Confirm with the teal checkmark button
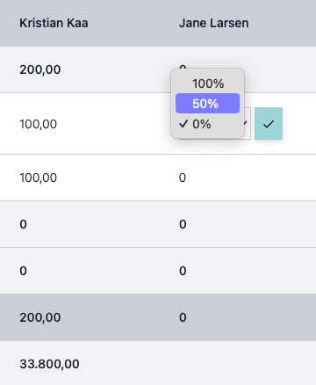 269,123
